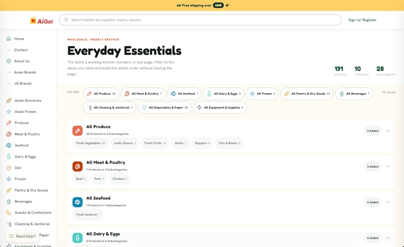Click the Home icon in sidebar

coord(9,39)
